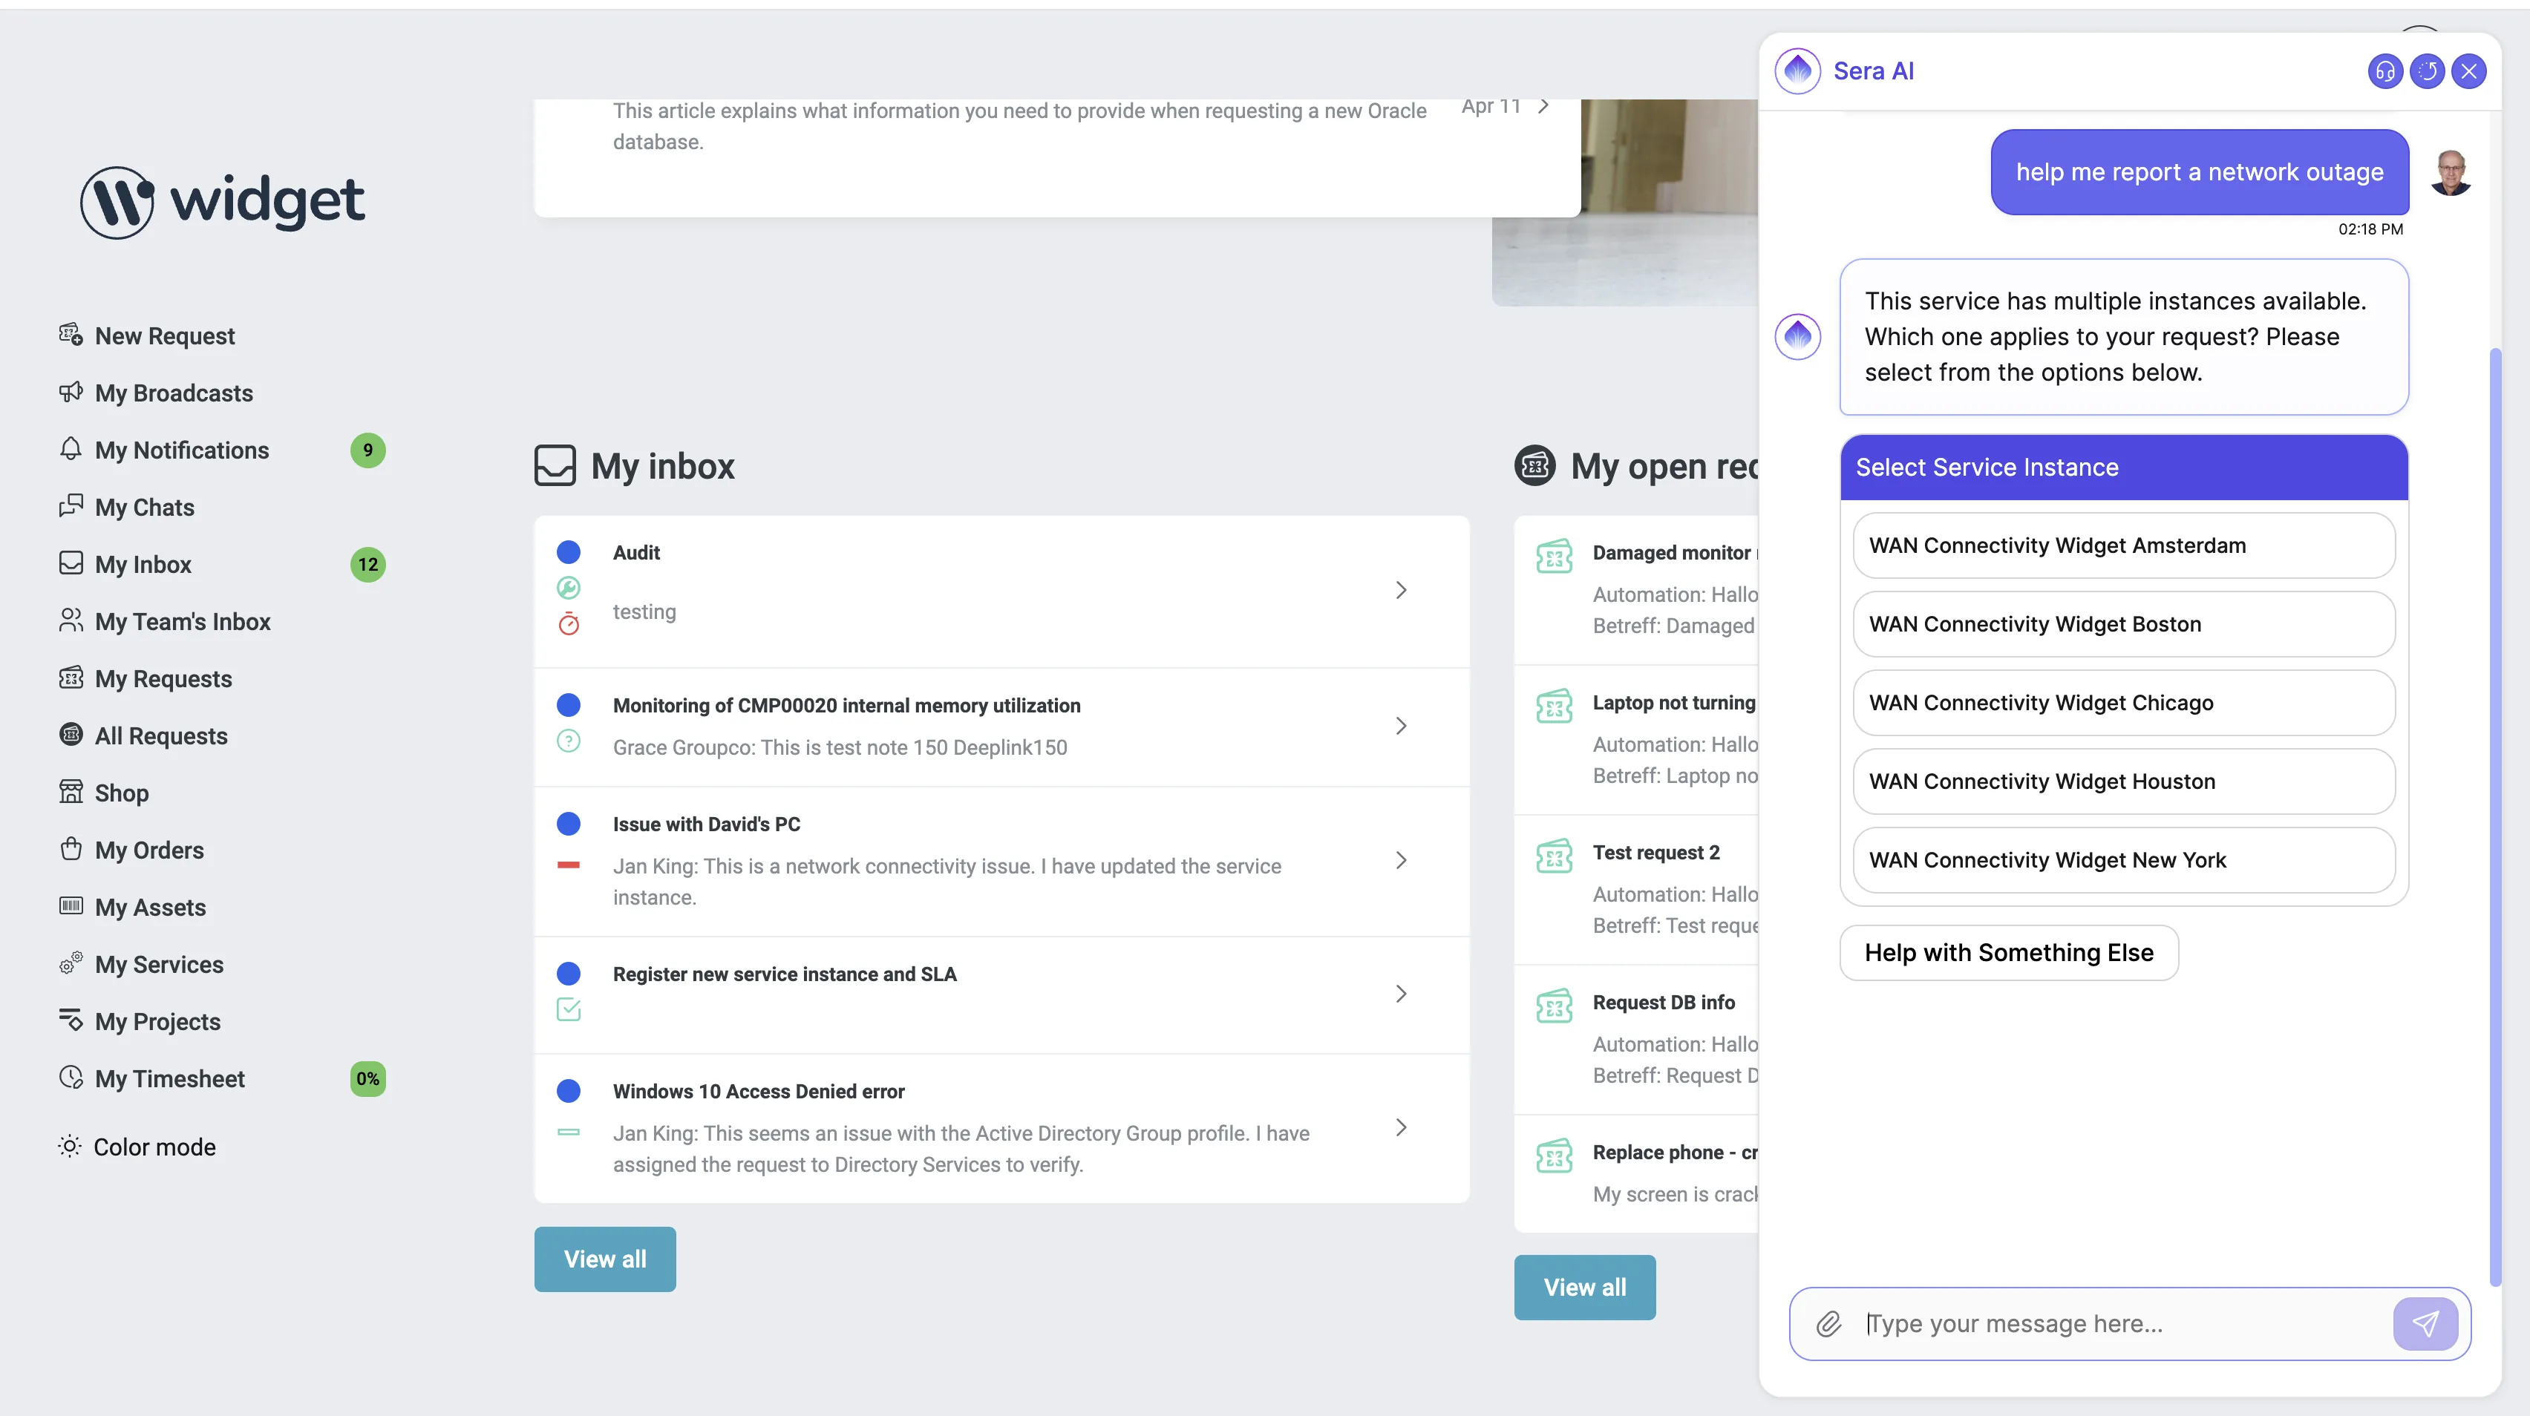
Task: Click the blue unread dot on Audit
Action: (x=569, y=552)
